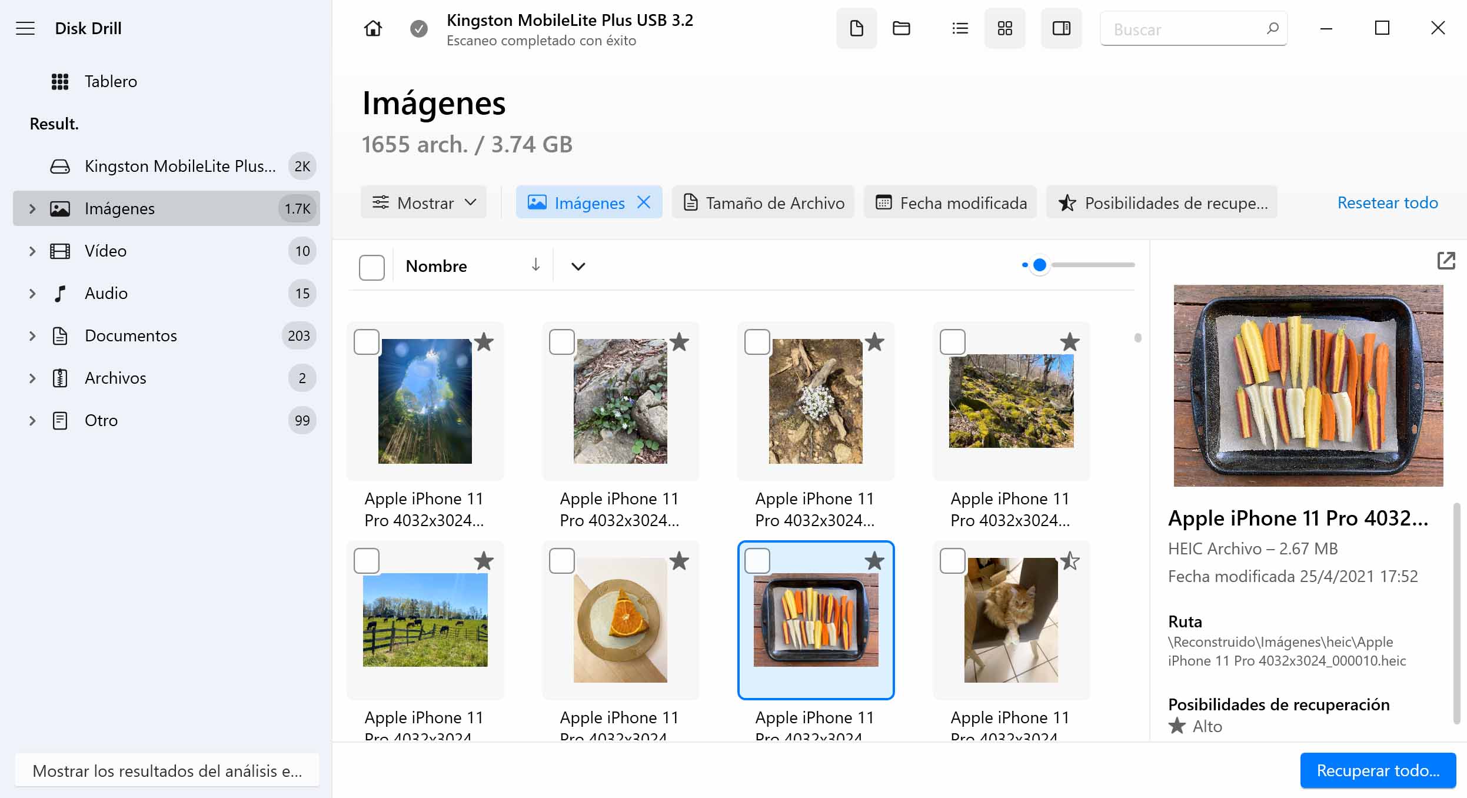Select Vídeo category in sidebar
This screenshot has width=1467, height=798.
coord(167,251)
